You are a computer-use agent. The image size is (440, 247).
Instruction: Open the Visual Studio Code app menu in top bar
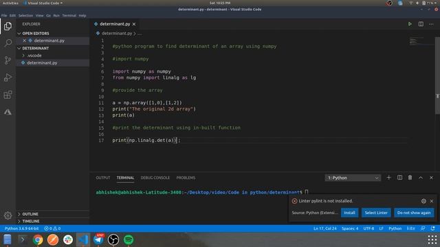[x=43, y=3]
